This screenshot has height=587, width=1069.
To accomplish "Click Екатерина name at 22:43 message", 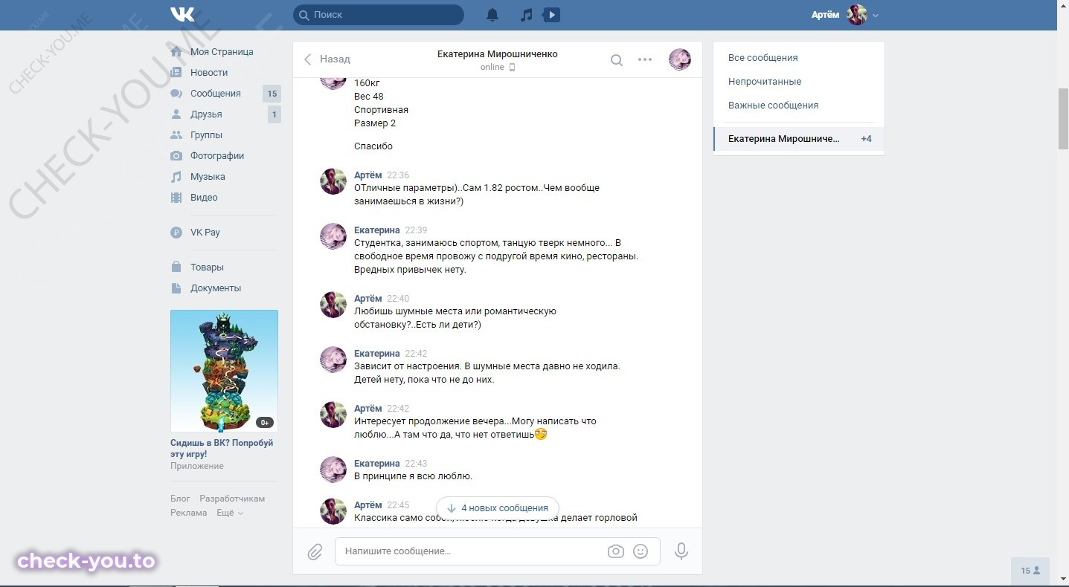I will (377, 464).
